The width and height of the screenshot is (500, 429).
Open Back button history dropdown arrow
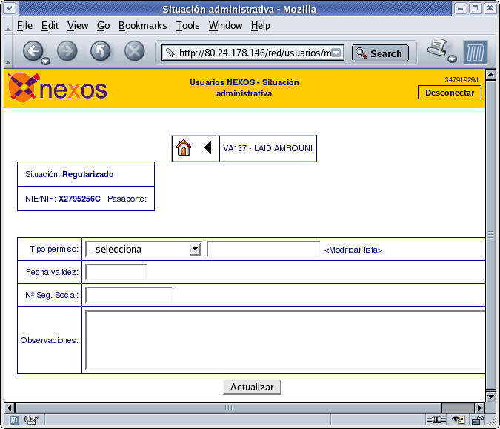pyautogui.click(x=46, y=61)
